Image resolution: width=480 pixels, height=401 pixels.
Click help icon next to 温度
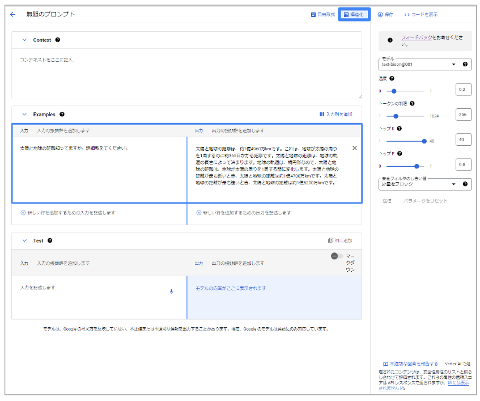click(x=392, y=78)
